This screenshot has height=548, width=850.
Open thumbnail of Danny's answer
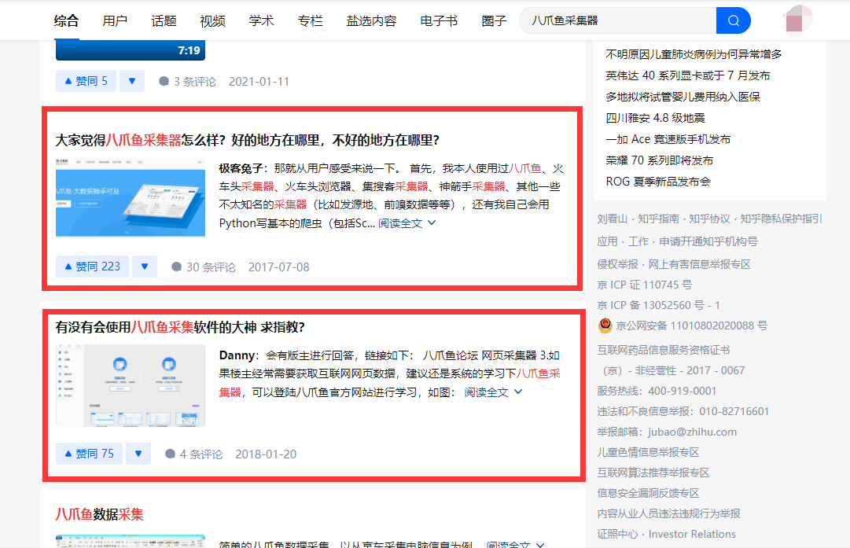pyautogui.click(x=130, y=385)
